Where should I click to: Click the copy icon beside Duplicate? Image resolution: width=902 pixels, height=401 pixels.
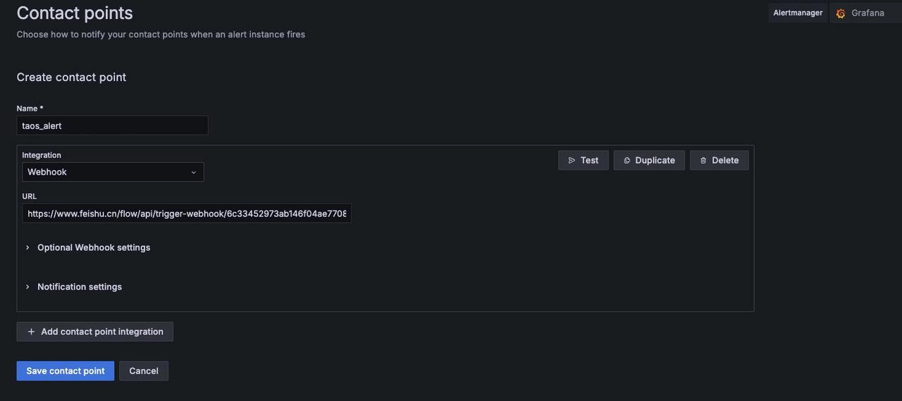tap(626, 161)
